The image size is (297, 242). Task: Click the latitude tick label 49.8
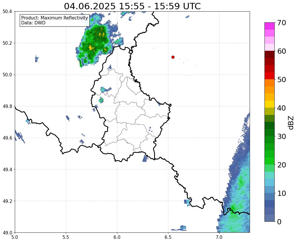tap(7, 106)
